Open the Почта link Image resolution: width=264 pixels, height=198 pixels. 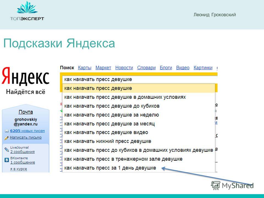coord(26,112)
